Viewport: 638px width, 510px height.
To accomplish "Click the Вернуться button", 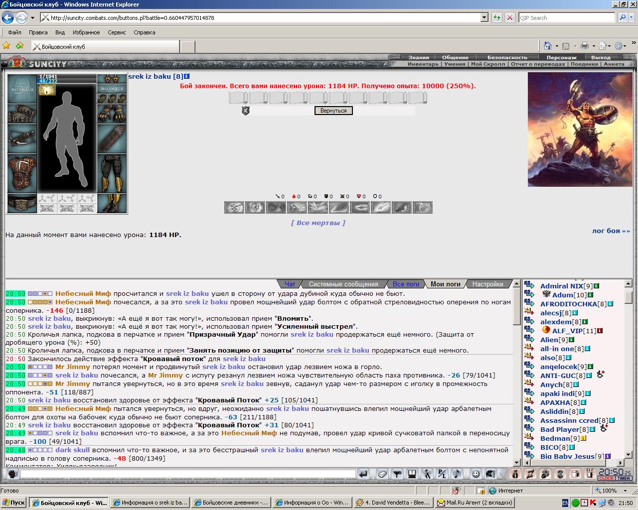I will point(333,111).
